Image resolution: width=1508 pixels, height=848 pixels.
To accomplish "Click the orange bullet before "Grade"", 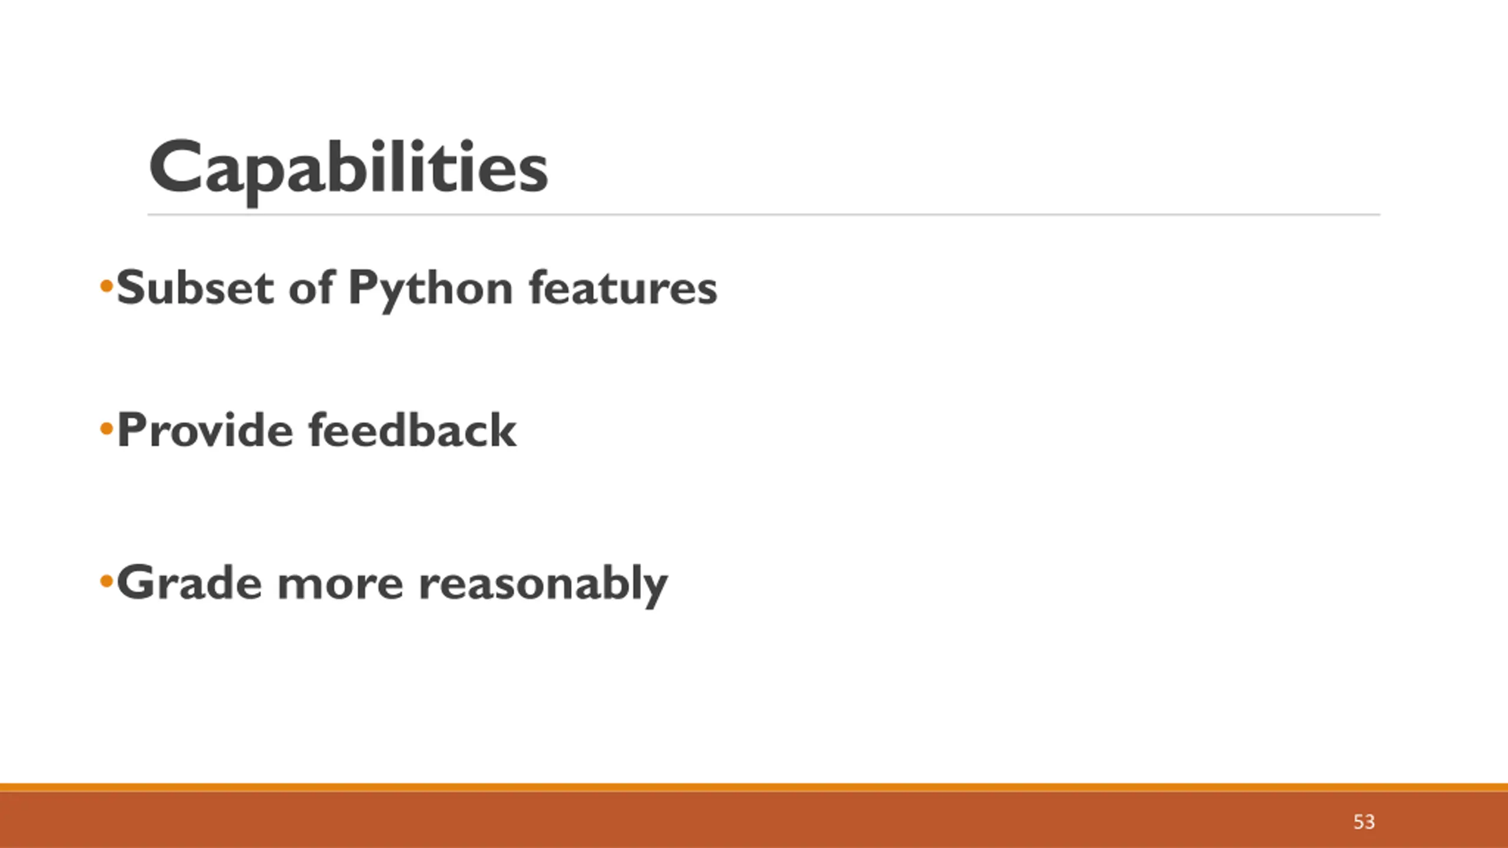I will pyautogui.click(x=106, y=582).
